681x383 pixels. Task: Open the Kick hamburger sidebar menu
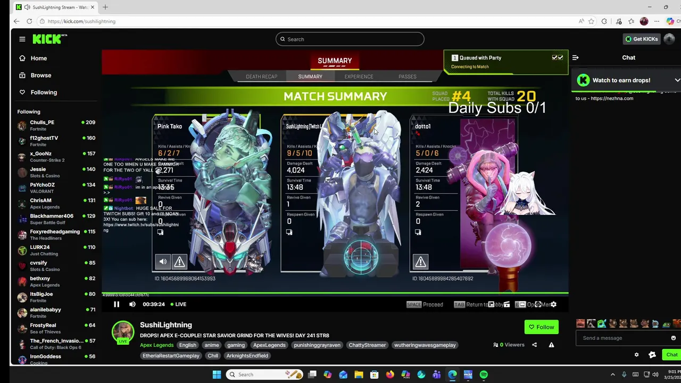click(x=22, y=39)
